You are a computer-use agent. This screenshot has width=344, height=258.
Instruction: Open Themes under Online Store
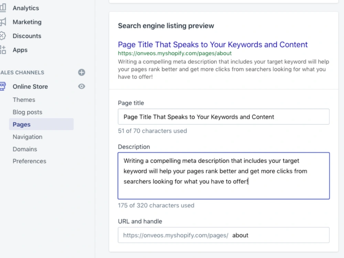point(24,100)
